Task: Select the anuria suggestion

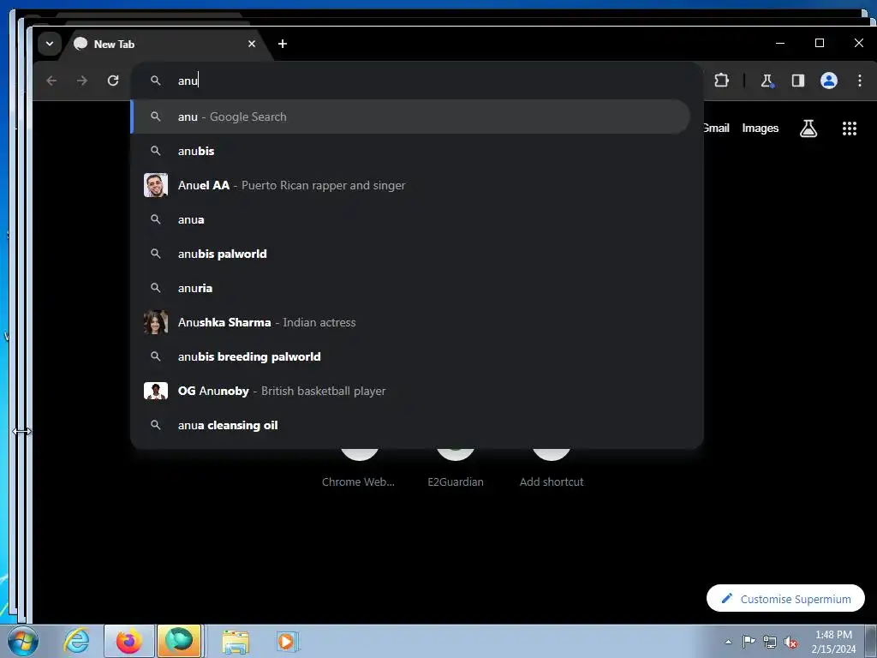Action: pos(411,288)
